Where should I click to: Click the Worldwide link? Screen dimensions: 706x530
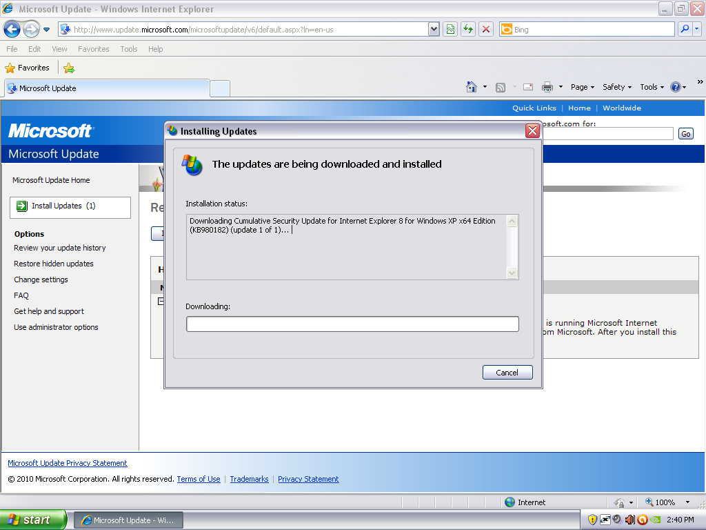622,108
